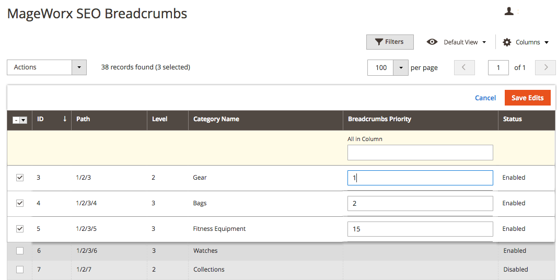557x280 pixels.
Task: Edit the Gear breadcrumbs priority field
Action: pyautogui.click(x=420, y=178)
